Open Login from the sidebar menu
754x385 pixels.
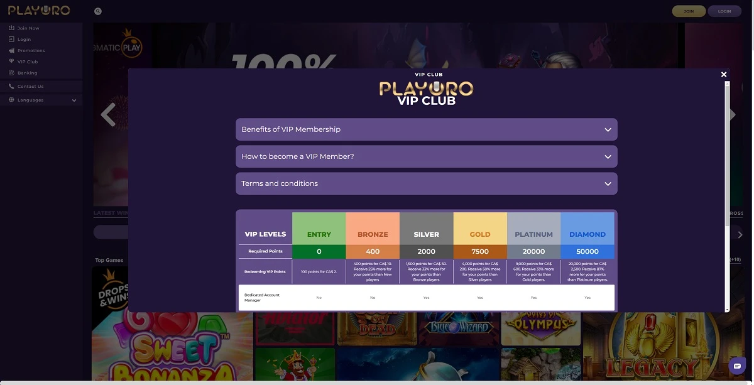pos(24,40)
